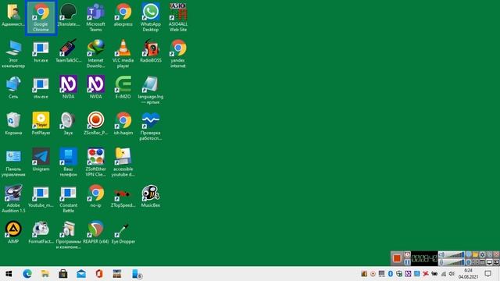Open the recorder's alarm clock timer
The width and height of the screenshot is (500, 281).
[x=408, y=254]
